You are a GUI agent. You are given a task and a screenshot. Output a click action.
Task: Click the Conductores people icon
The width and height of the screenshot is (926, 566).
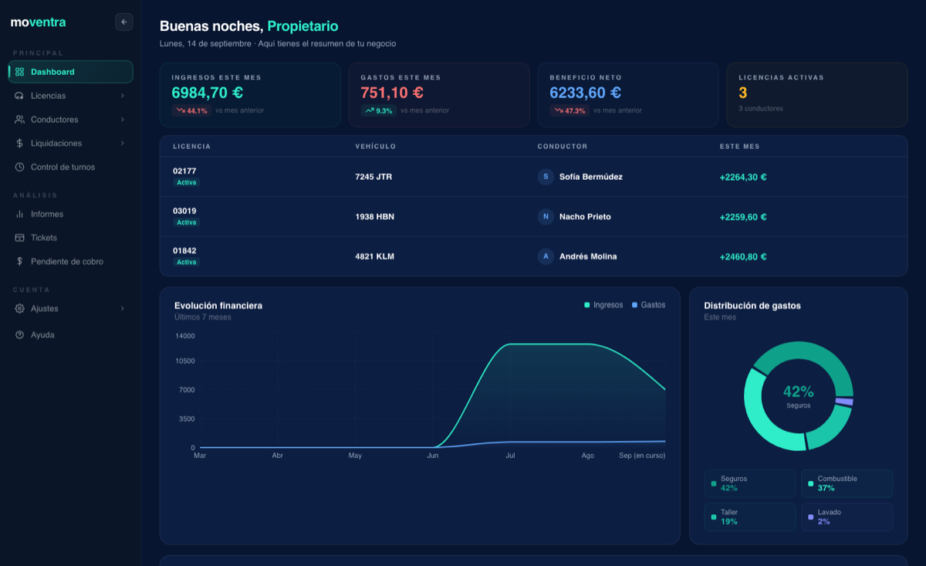(x=20, y=120)
